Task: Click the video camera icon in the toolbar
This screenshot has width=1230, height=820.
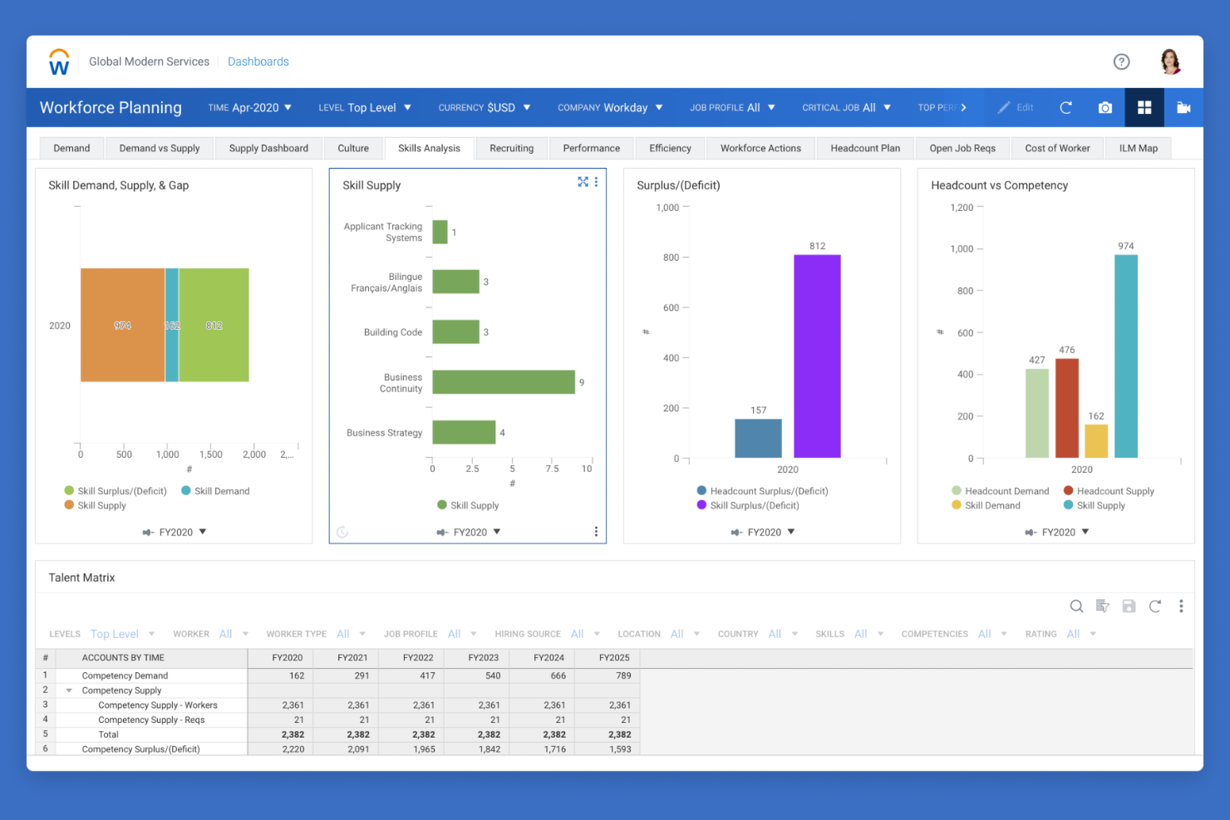Action: [1183, 107]
